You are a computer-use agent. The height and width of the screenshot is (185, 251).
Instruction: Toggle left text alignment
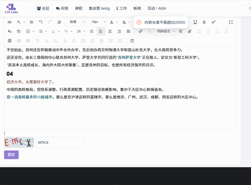click(x=101, y=31)
